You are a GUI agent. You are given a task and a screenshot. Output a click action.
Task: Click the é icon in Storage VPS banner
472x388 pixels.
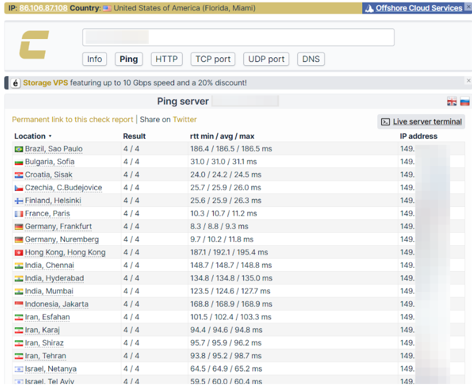(16, 83)
